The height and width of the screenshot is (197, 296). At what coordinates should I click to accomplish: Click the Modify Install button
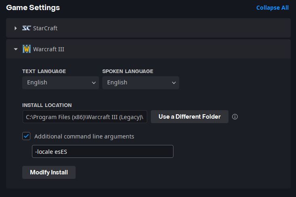pos(49,172)
